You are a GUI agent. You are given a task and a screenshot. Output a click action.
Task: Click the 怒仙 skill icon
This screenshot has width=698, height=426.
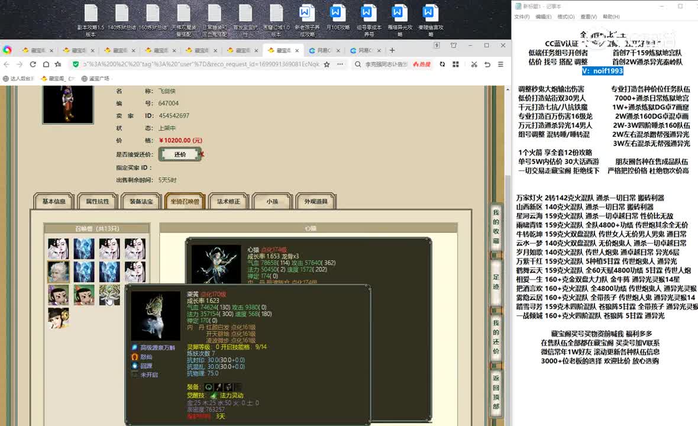135,357
